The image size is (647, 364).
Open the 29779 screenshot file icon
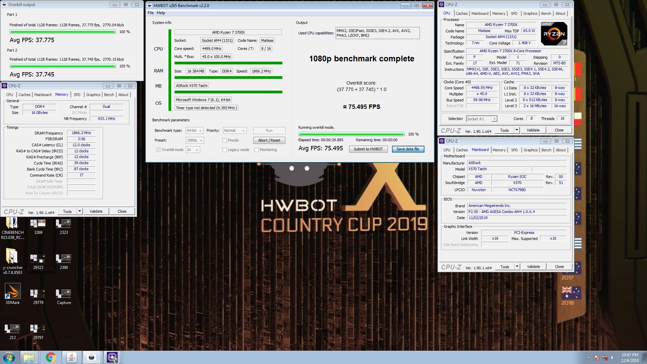coord(38,297)
